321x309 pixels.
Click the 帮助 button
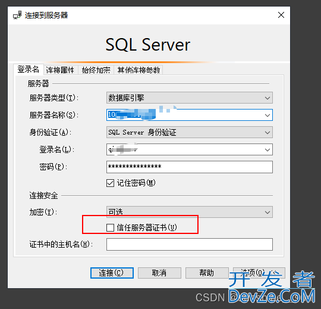coord(207,273)
